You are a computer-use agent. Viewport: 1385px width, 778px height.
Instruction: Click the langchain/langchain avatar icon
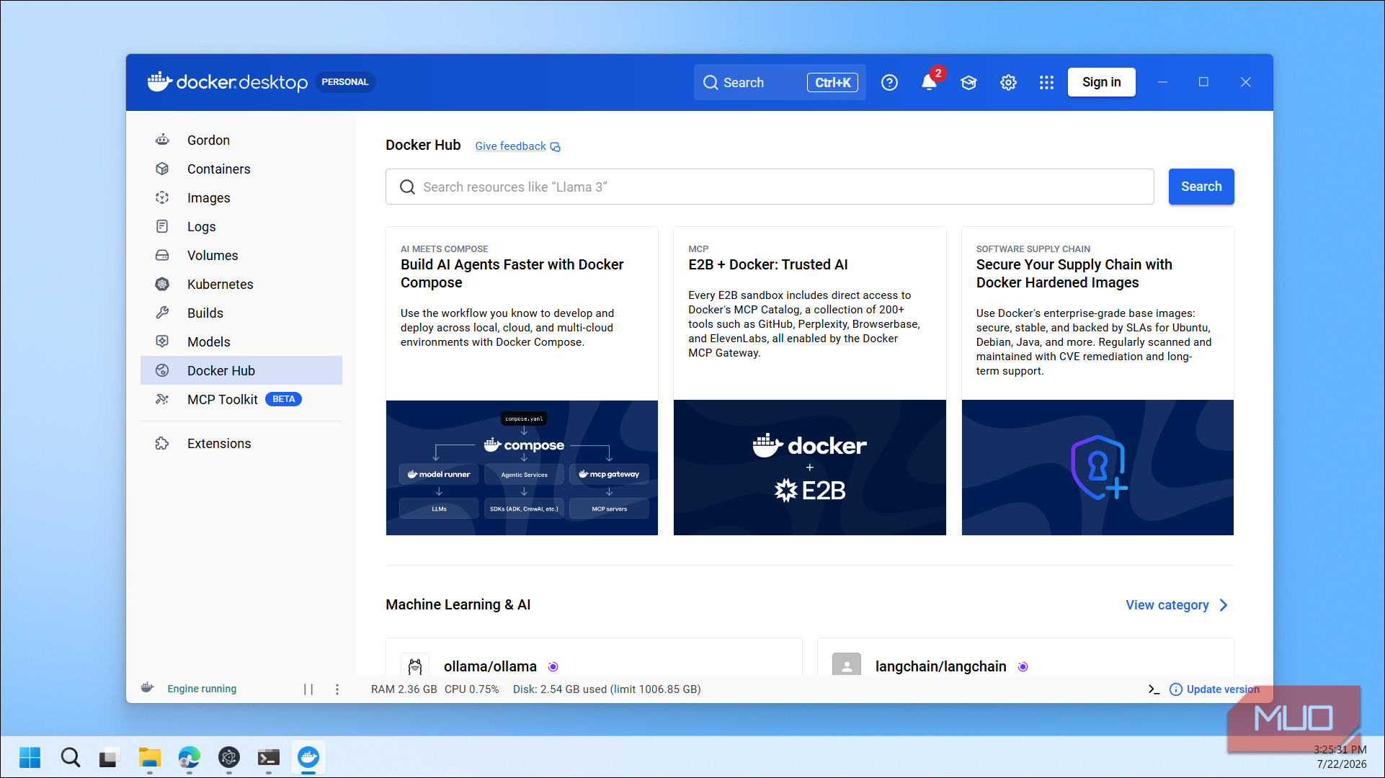[x=847, y=665]
